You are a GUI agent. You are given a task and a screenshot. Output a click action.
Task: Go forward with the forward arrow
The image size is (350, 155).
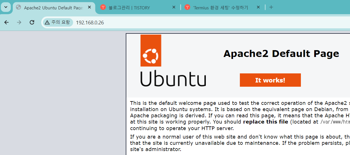19,22
